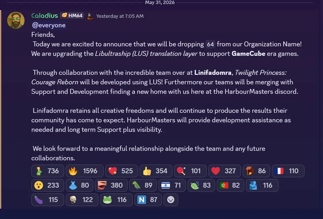Click the astonished face reaction with 233
Image resolution: width=323 pixels, height=219 pixels.
48,185
